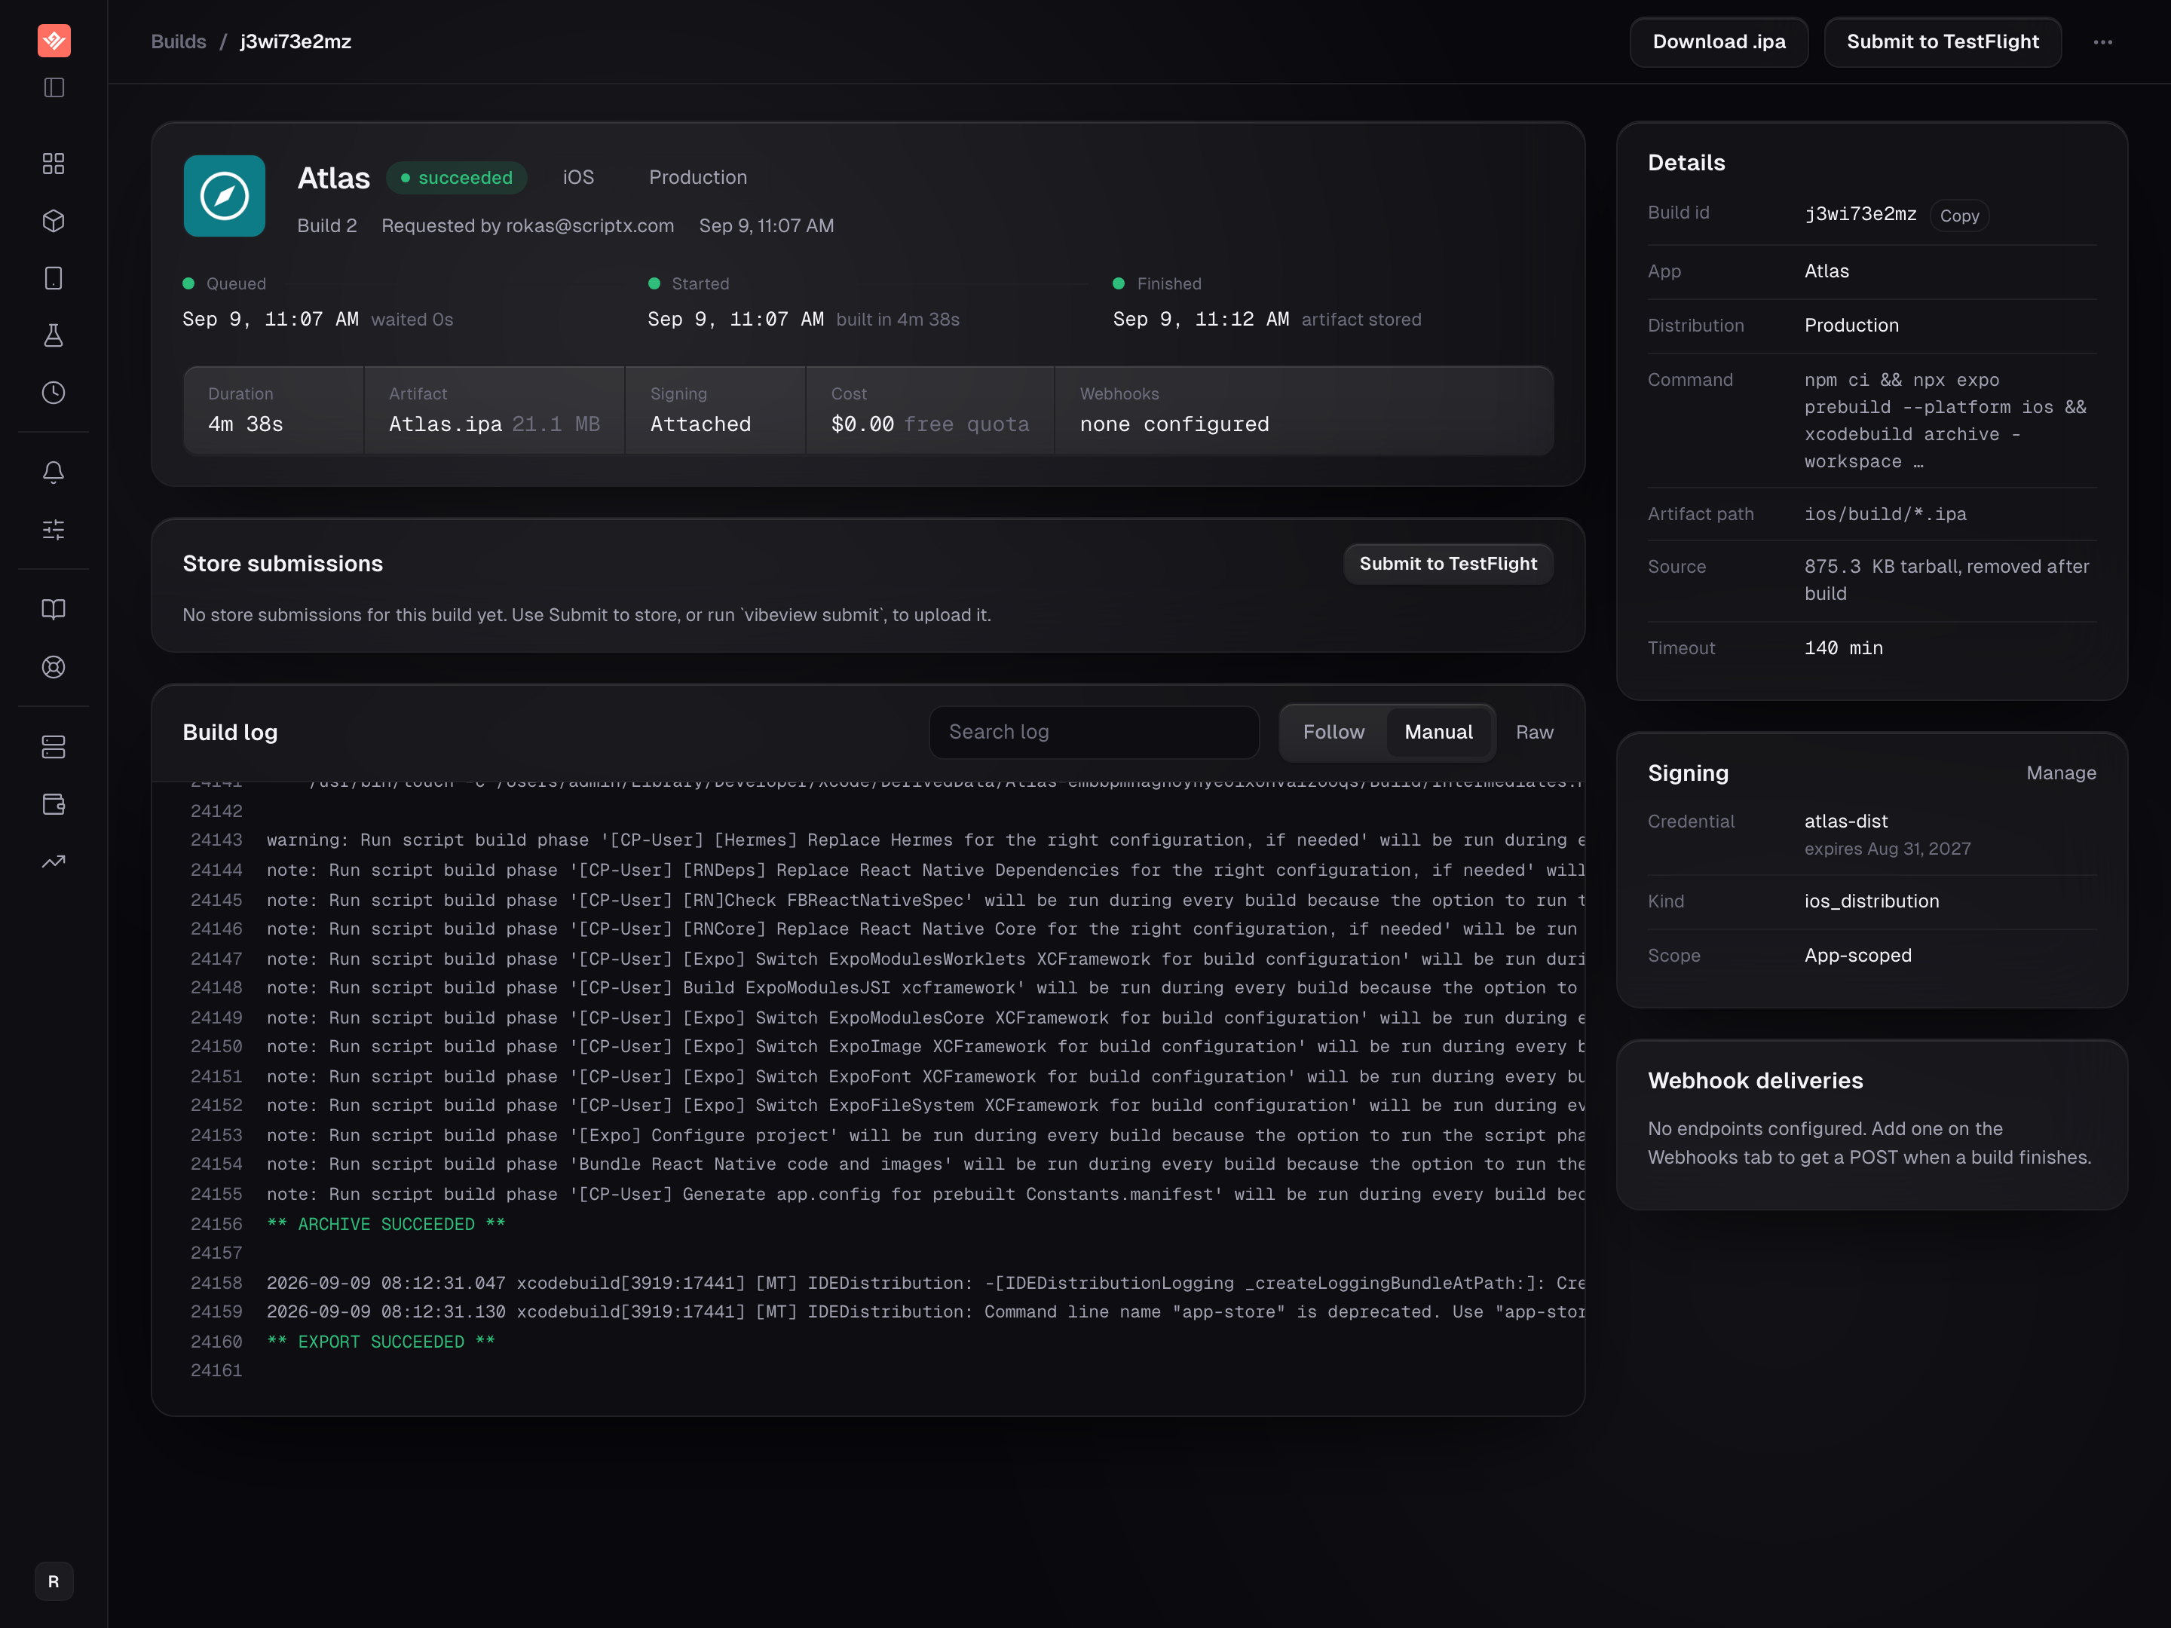Open the book documentation icon

[54, 610]
